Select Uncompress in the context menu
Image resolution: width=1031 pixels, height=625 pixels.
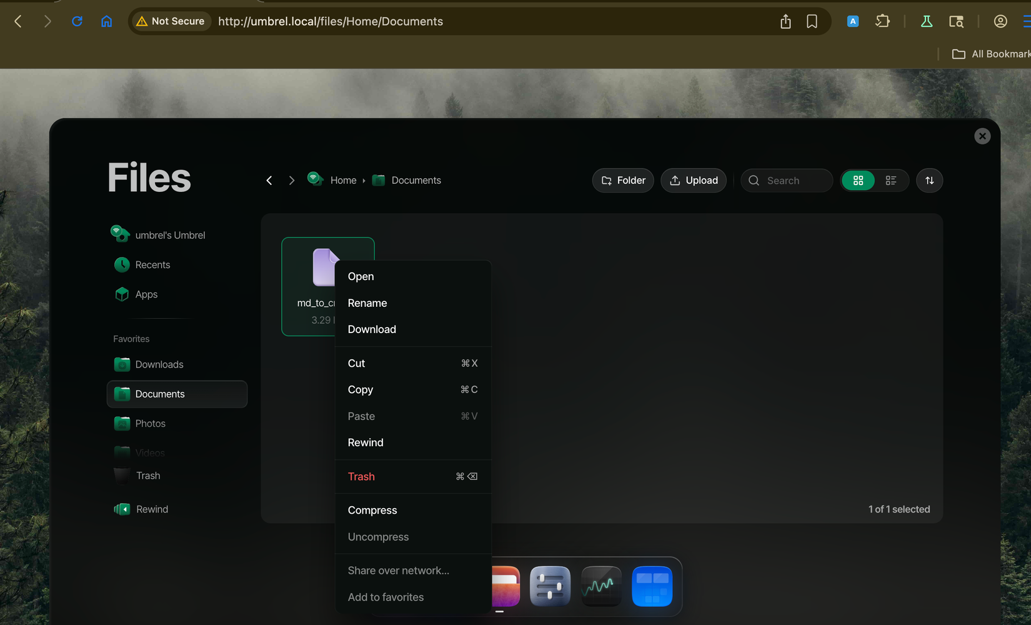pos(412,537)
